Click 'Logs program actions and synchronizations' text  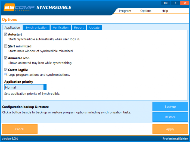pos(39,75)
